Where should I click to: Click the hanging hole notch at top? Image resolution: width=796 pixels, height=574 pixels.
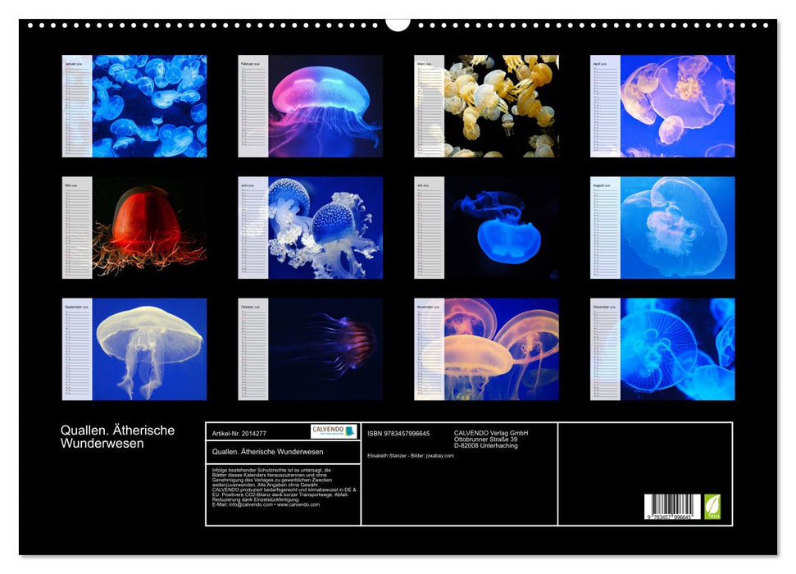coord(398,24)
